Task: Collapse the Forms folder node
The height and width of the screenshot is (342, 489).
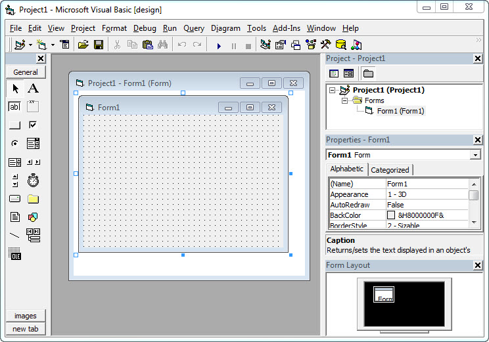Action: pos(344,100)
